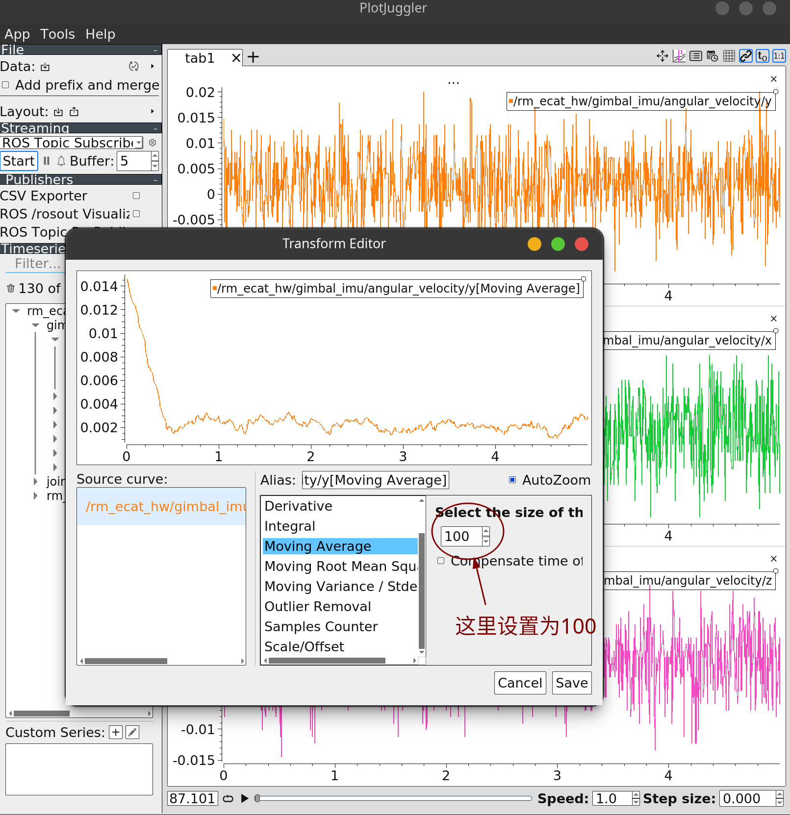The width and height of the screenshot is (790, 815).
Task: Click the Start streaming button
Action: 19,161
